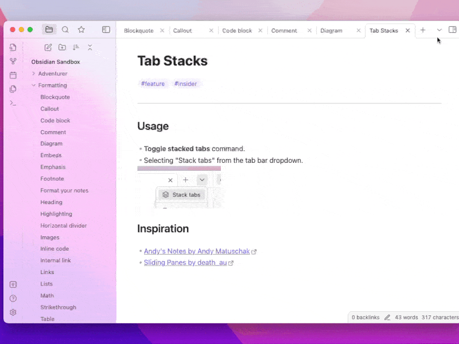Open the command palette ribbon icon
Viewport: 459px width, 344px height.
coord(13,103)
